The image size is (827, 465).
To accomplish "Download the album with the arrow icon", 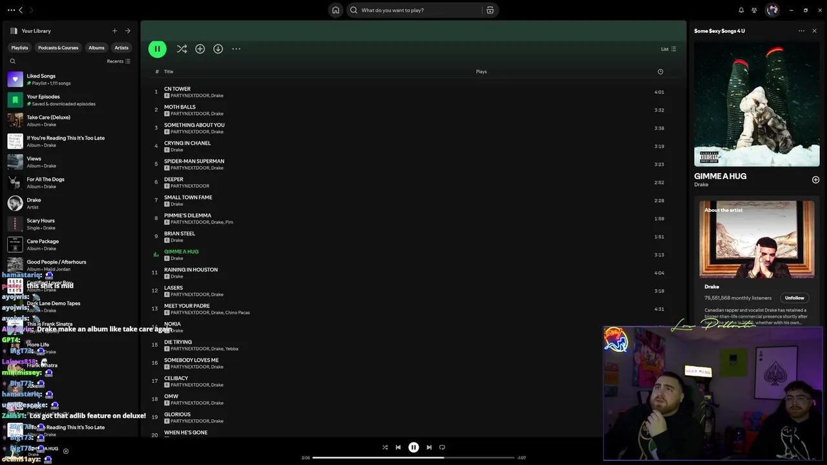I will pyautogui.click(x=218, y=49).
